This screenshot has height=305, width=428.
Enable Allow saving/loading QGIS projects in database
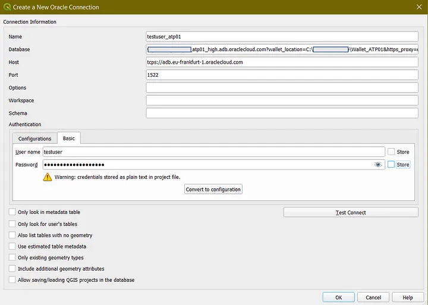click(12, 280)
